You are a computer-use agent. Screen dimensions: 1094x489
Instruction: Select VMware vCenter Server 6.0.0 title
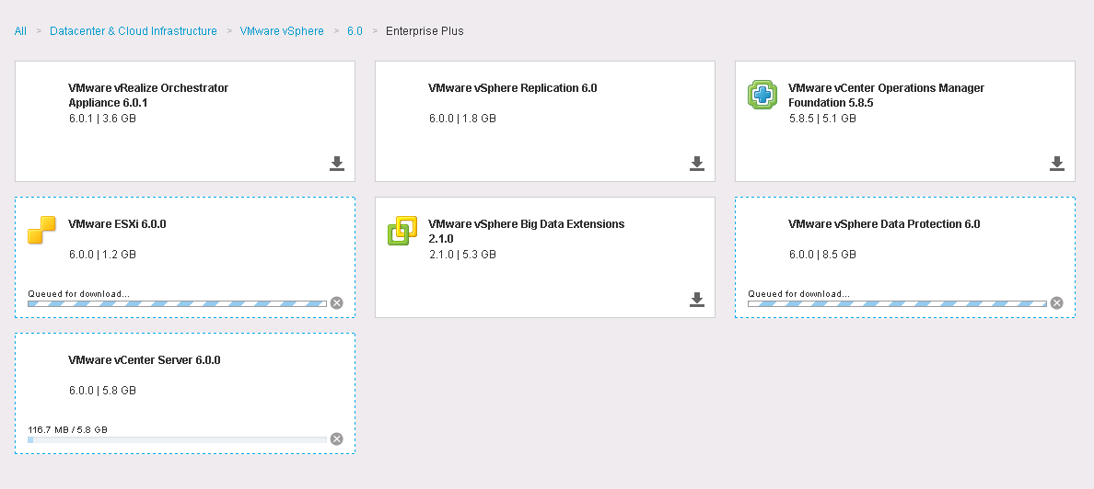145,360
